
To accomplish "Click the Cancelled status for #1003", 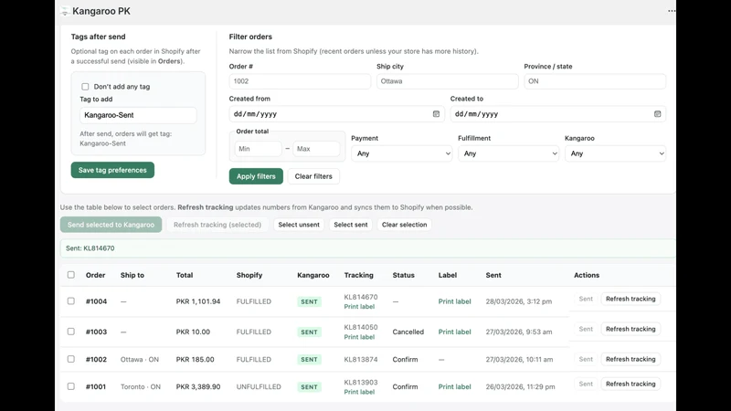I will pos(408,332).
